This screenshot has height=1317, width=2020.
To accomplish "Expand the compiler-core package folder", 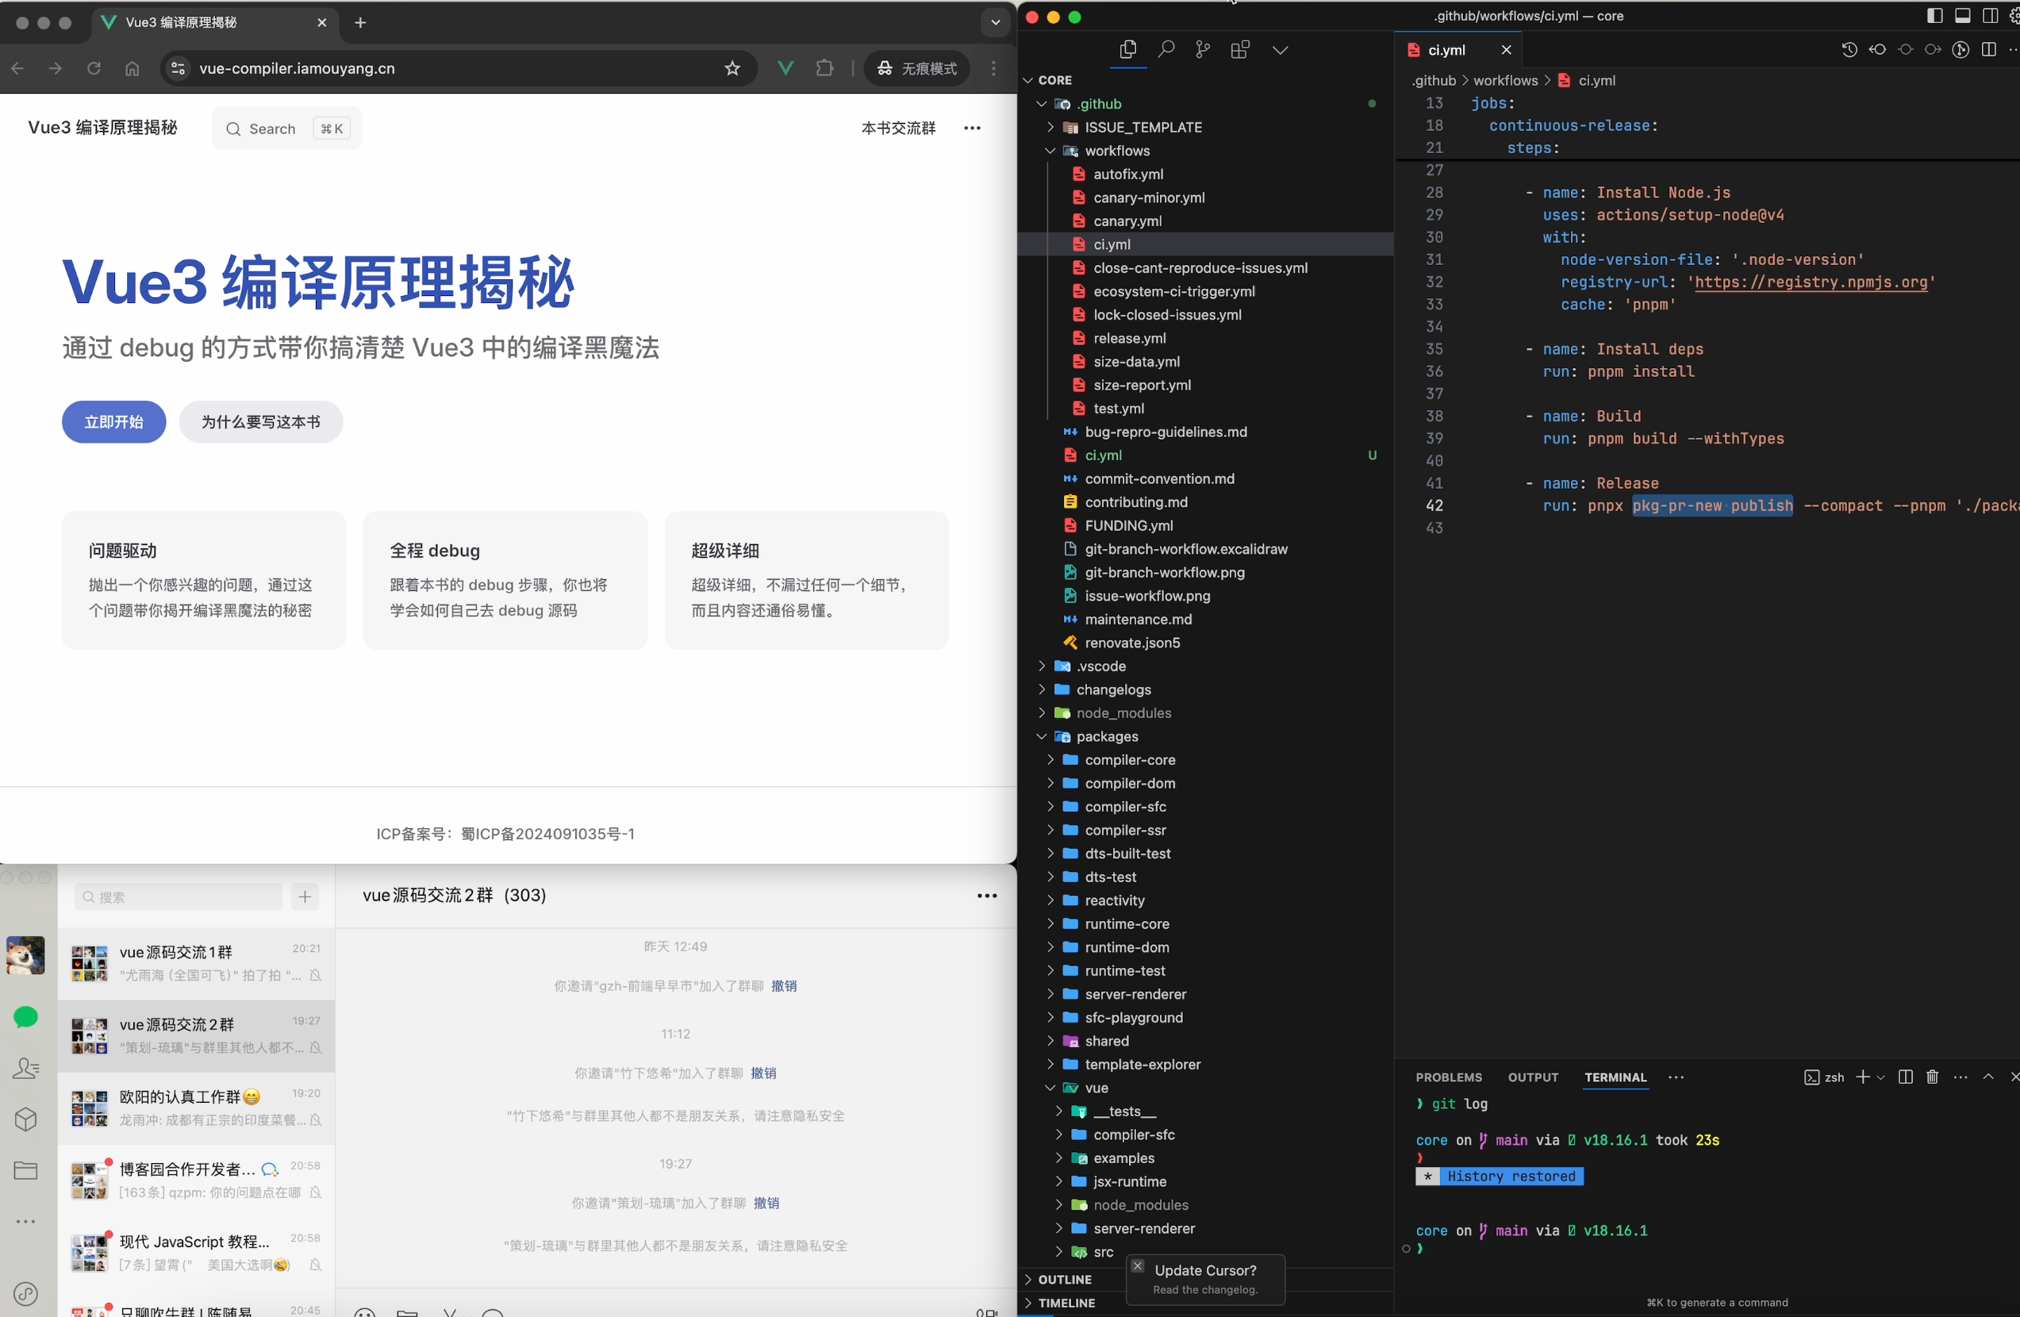I will pyautogui.click(x=1130, y=759).
